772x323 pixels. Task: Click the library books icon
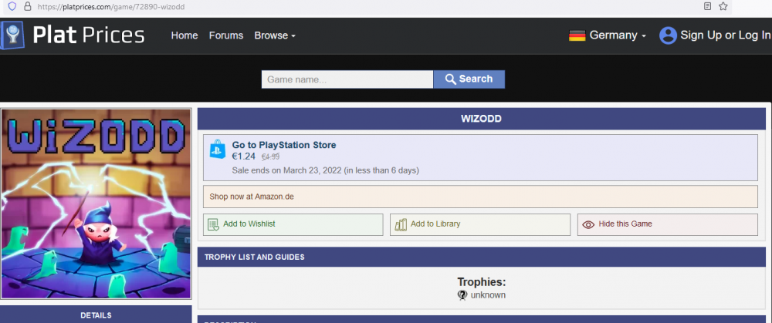(x=400, y=224)
